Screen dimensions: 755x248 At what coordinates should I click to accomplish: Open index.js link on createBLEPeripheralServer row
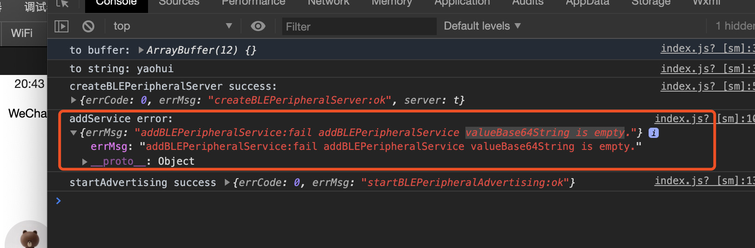tap(707, 86)
